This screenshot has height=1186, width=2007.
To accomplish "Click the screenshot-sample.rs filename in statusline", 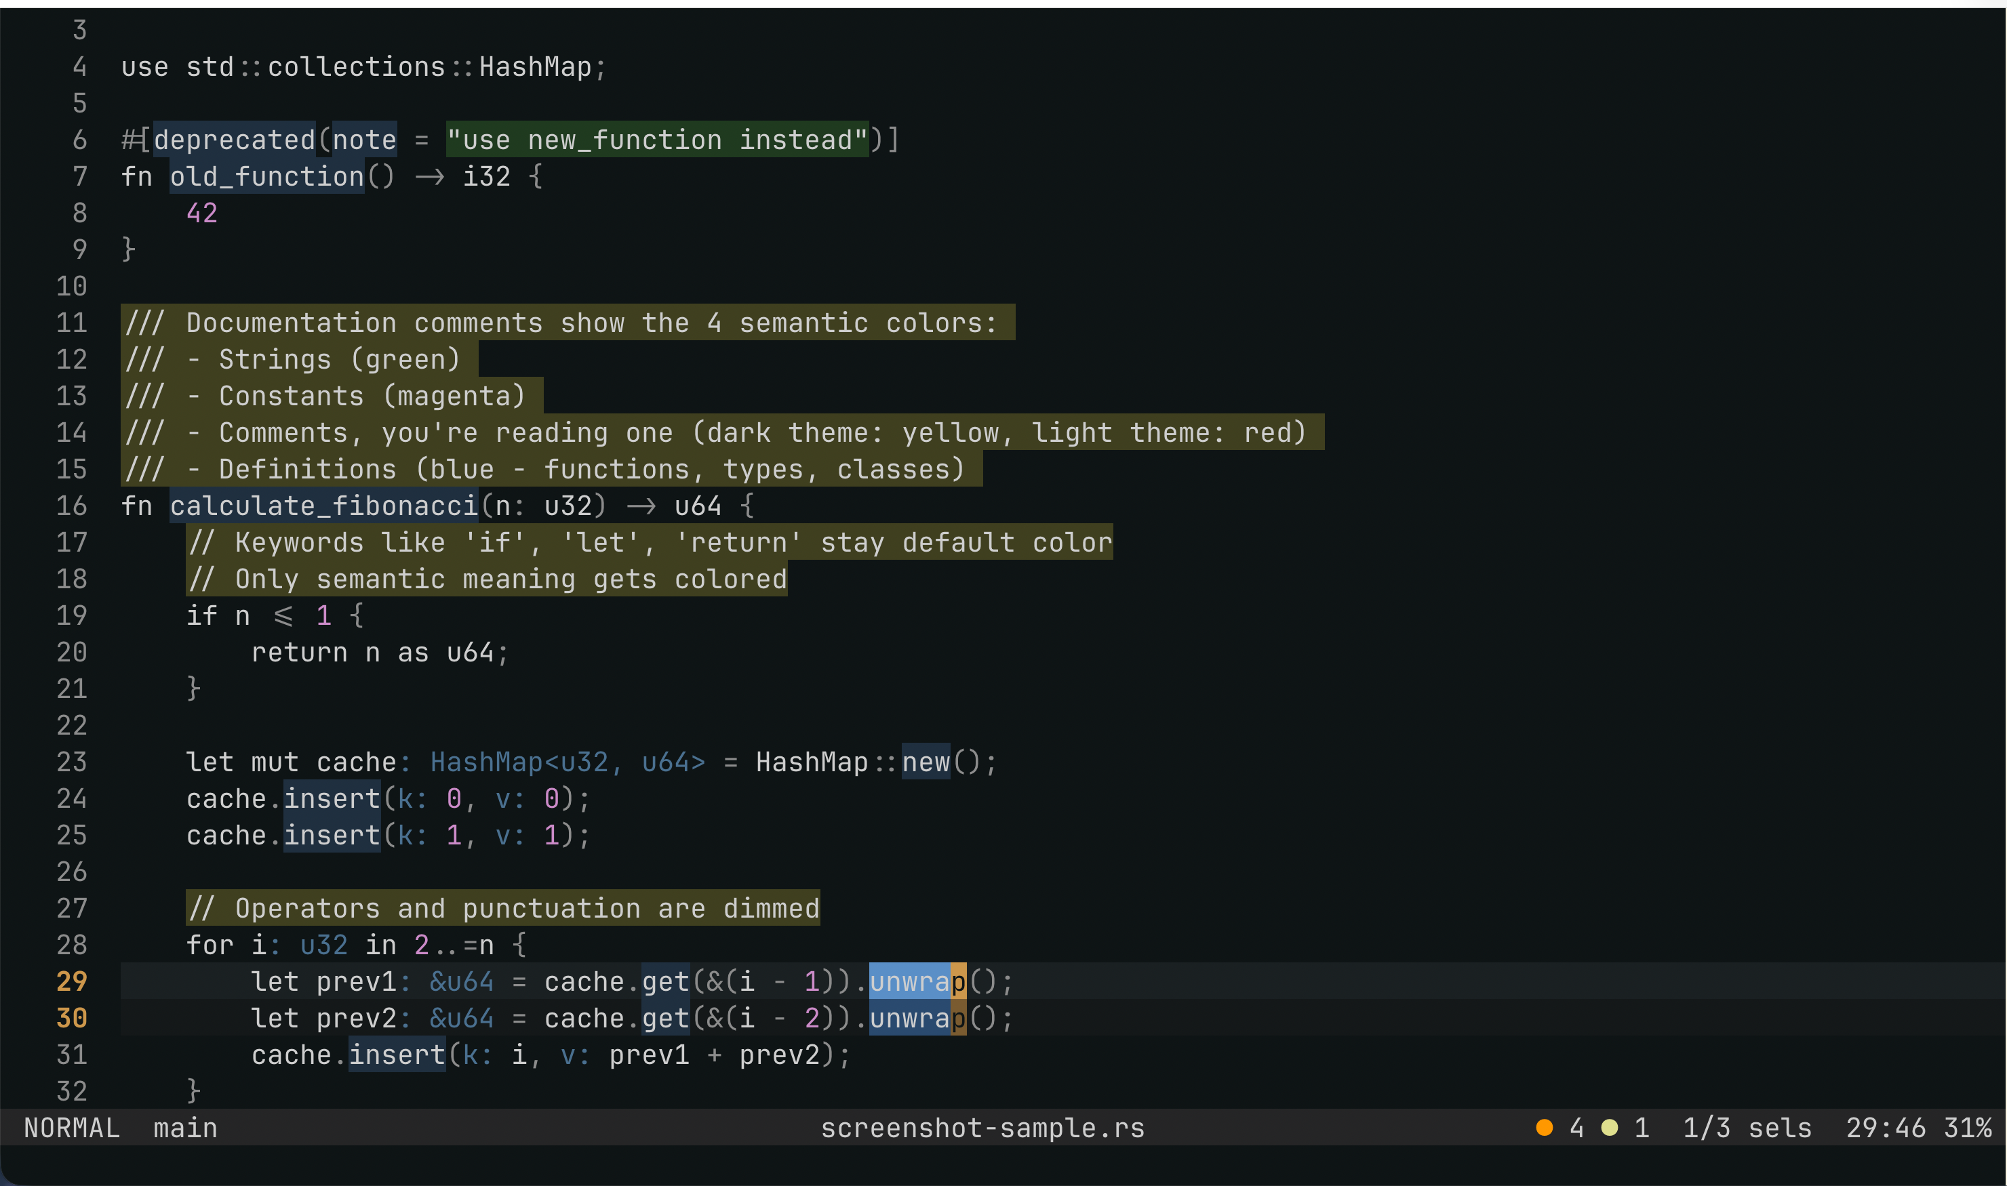I will tap(982, 1128).
